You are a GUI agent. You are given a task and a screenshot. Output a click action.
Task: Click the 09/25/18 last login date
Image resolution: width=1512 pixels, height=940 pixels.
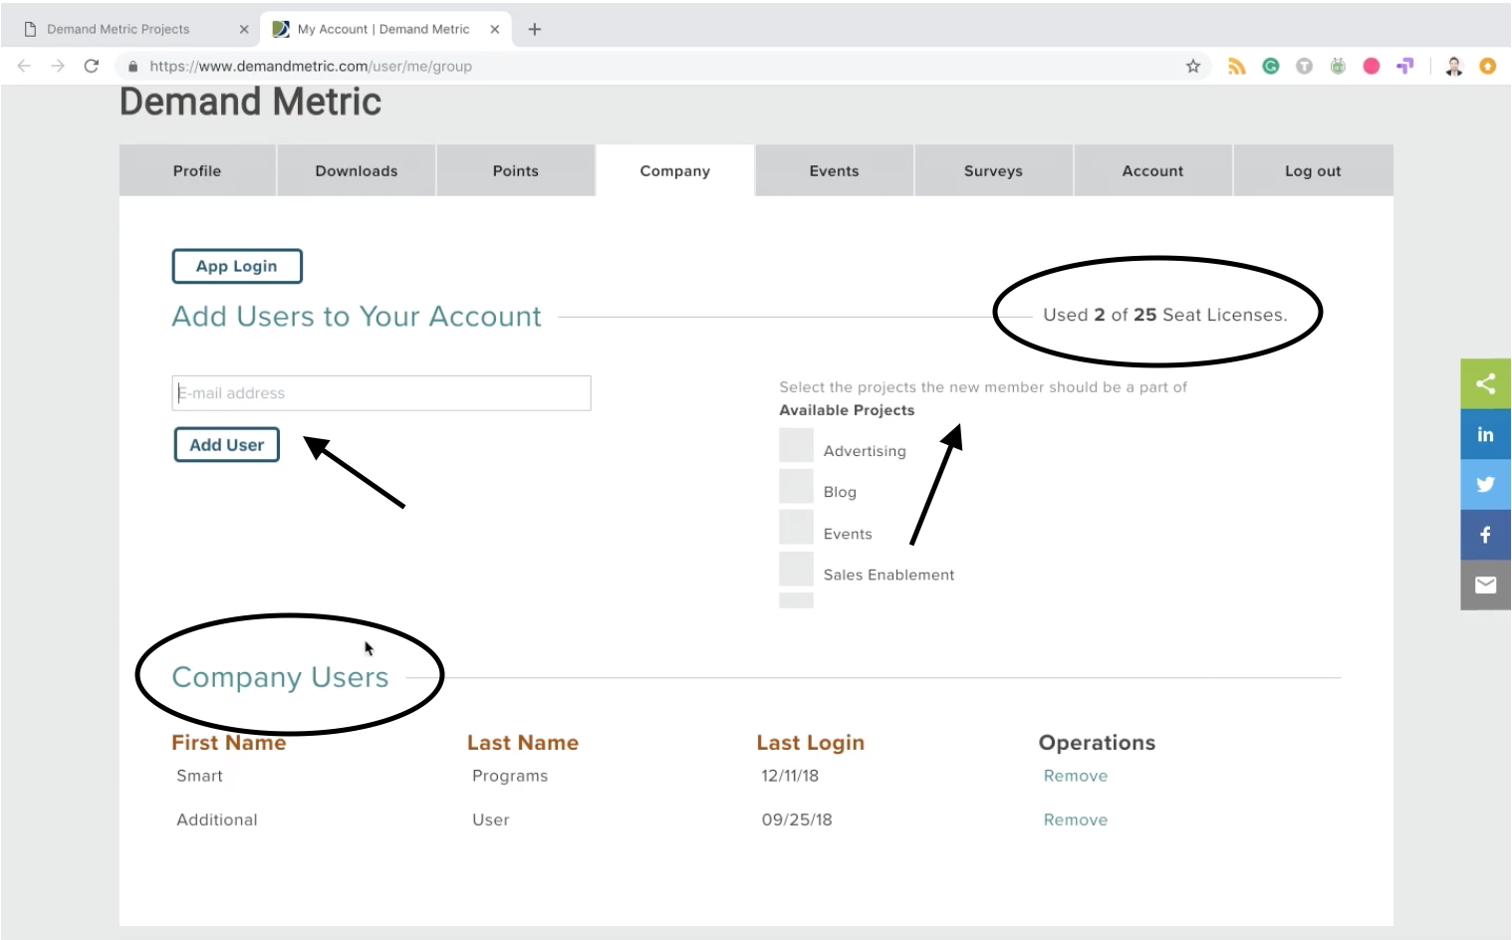point(797,820)
